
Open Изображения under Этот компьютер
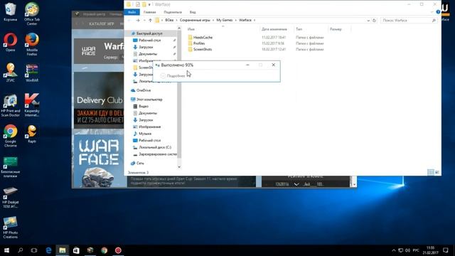[x=149, y=127]
